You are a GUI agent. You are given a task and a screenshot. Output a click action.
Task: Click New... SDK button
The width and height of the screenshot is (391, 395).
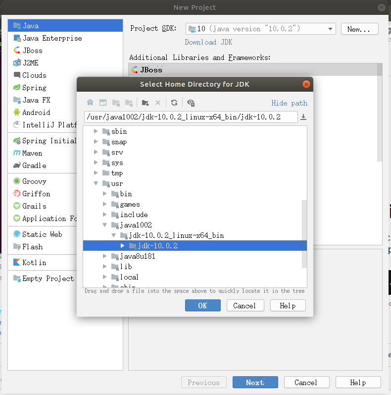coord(359,29)
